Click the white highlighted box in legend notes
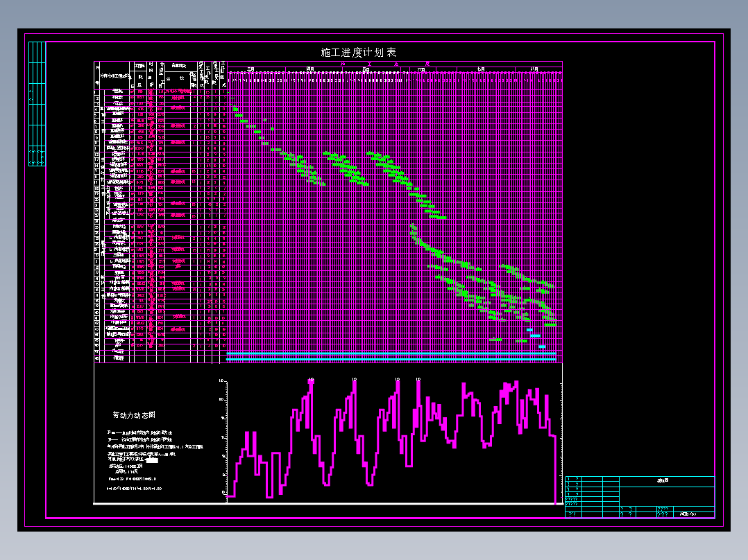 pyautogui.click(x=152, y=460)
